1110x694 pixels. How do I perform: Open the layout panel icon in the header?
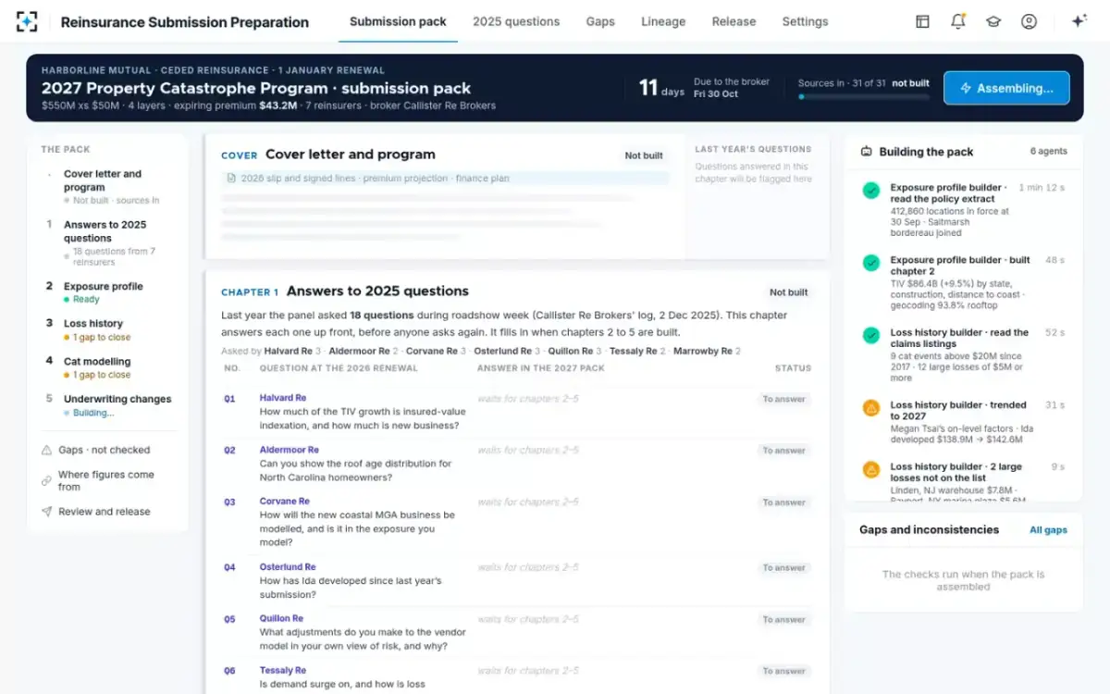click(x=922, y=21)
